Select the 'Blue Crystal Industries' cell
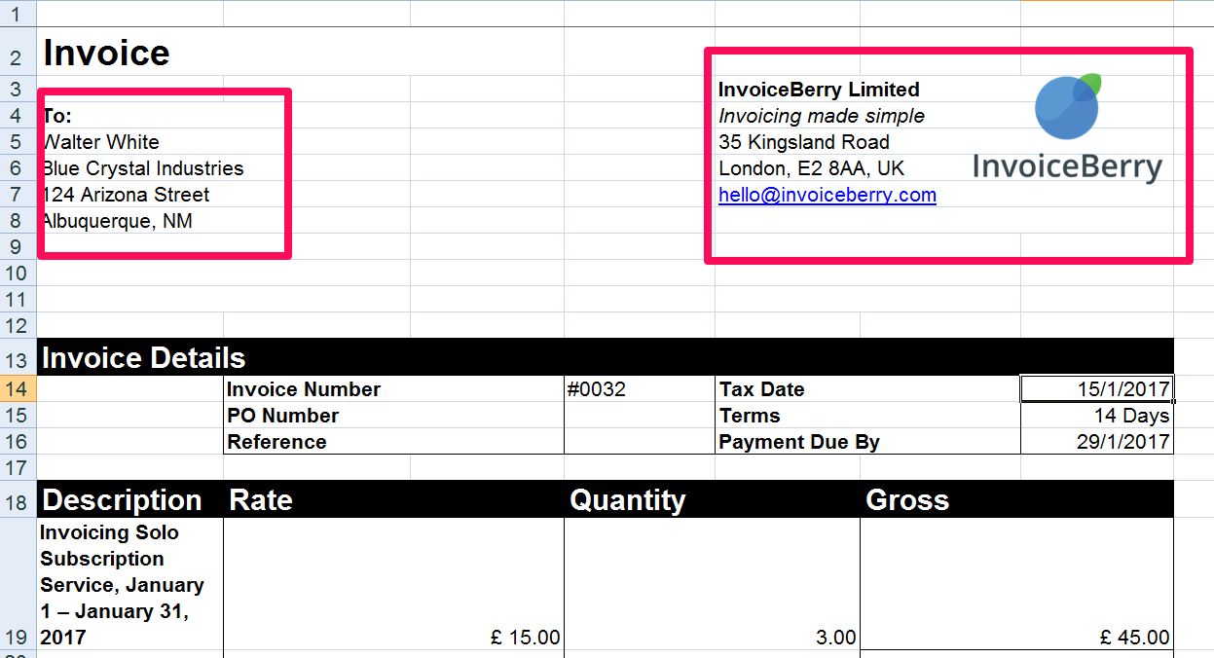 [x=142, y=168]
